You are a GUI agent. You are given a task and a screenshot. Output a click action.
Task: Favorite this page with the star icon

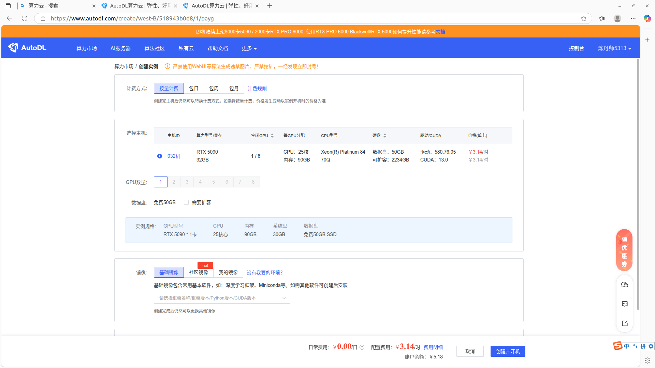coord(584,18)
